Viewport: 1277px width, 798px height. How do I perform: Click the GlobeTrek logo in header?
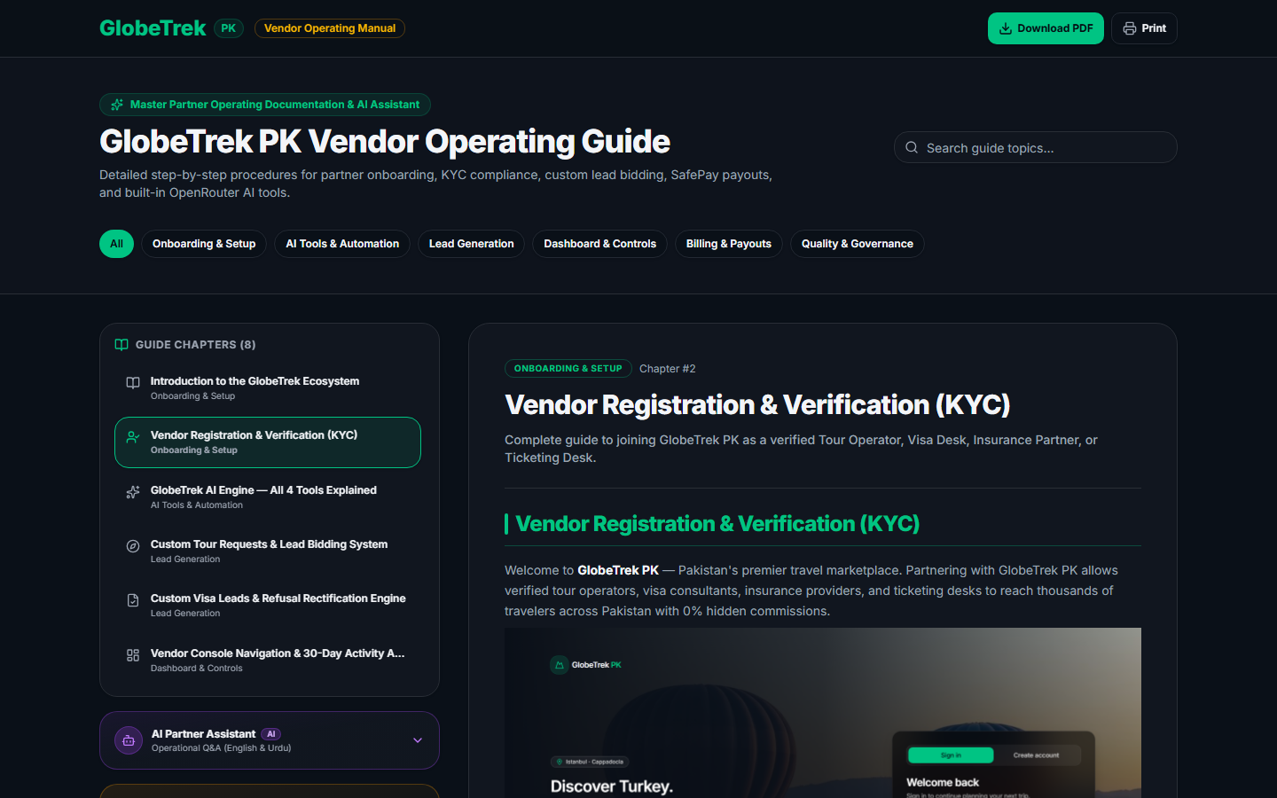pyautogui.click(x=153, y=28)
